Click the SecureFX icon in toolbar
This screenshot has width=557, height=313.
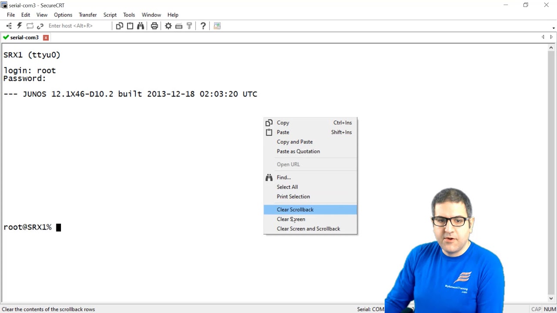[217, 26]
